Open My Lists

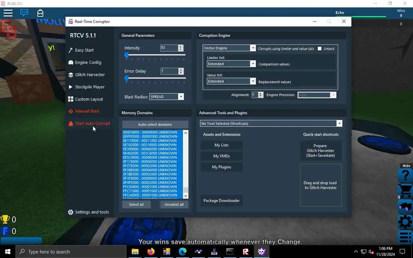tap(222, 145)
